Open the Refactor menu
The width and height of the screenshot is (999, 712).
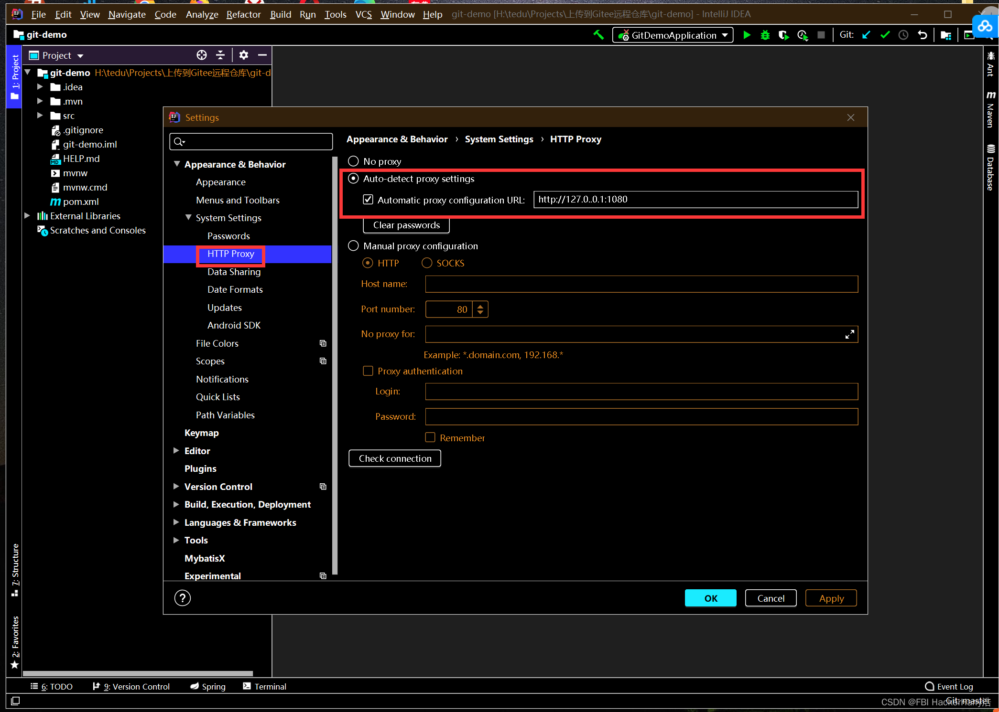pyautogui.click(x=243, y=14)
